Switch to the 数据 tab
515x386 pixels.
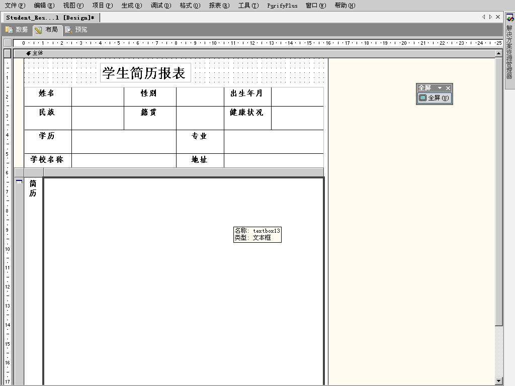tap(17, 30)
